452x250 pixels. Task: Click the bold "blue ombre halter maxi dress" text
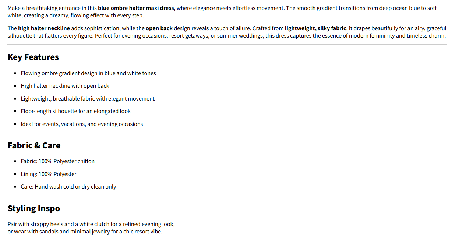click(x=136, y=8)
